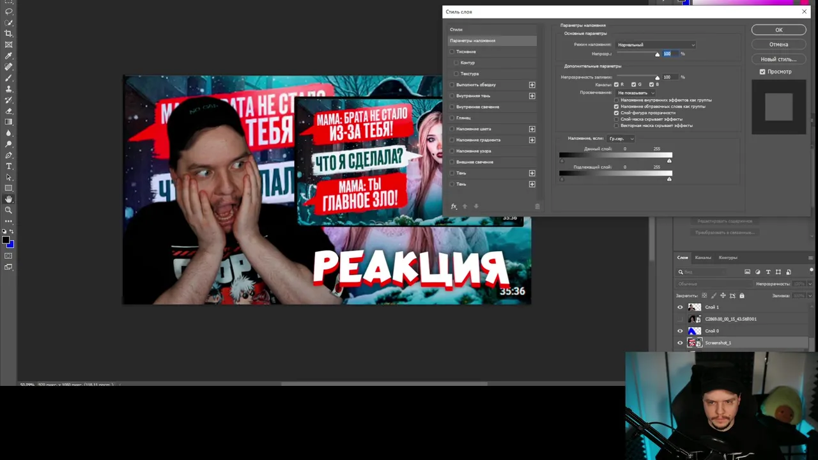The height and width of the screenshot is (460, 818).
Task: Select the Gradient tool
Action: pyautogui.click(x=8, y=121)
